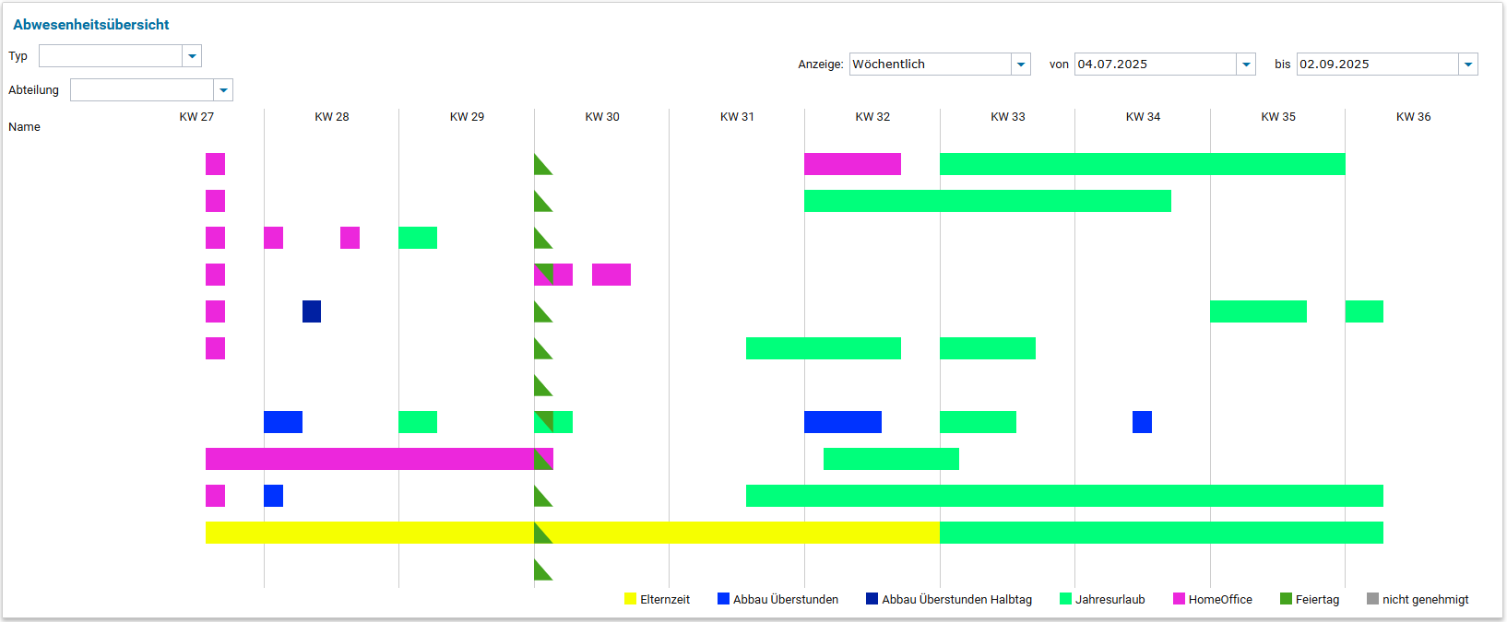
Task: Click into the 'von' date field 04.07.2025
Action: tap(1155, 65)
